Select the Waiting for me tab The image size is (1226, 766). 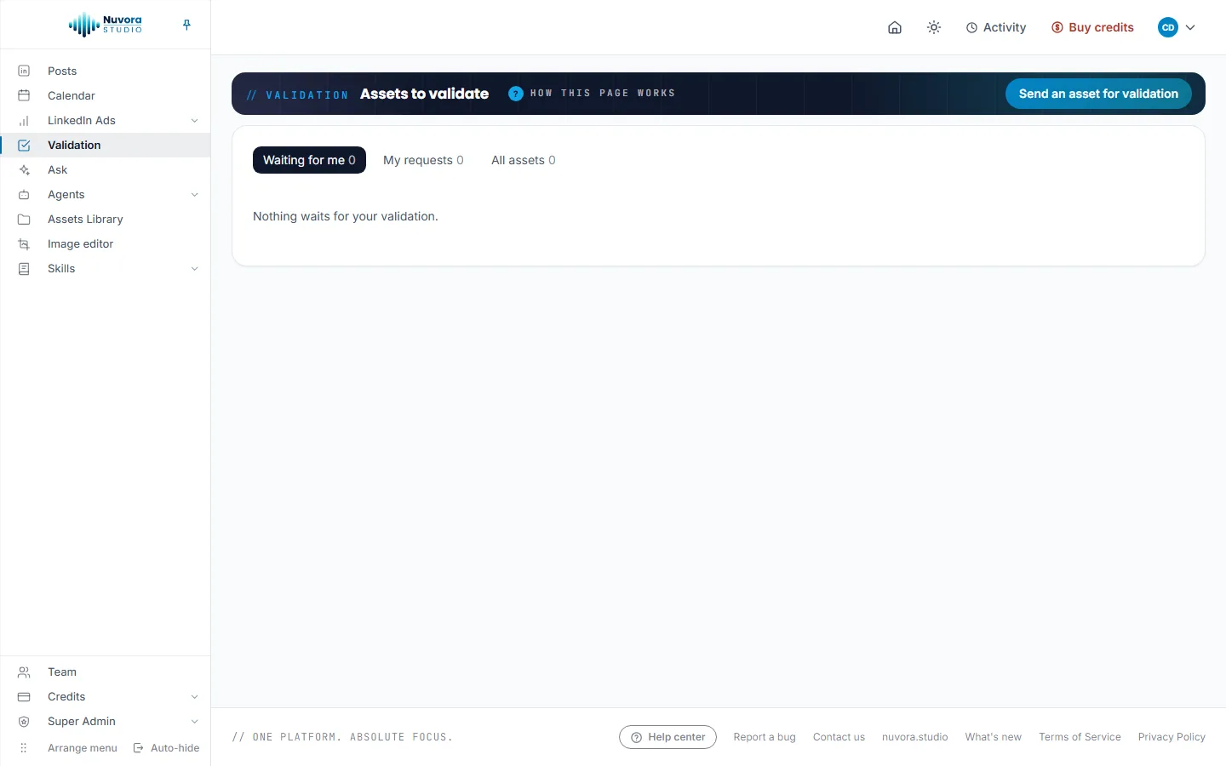tap(309, 160)
